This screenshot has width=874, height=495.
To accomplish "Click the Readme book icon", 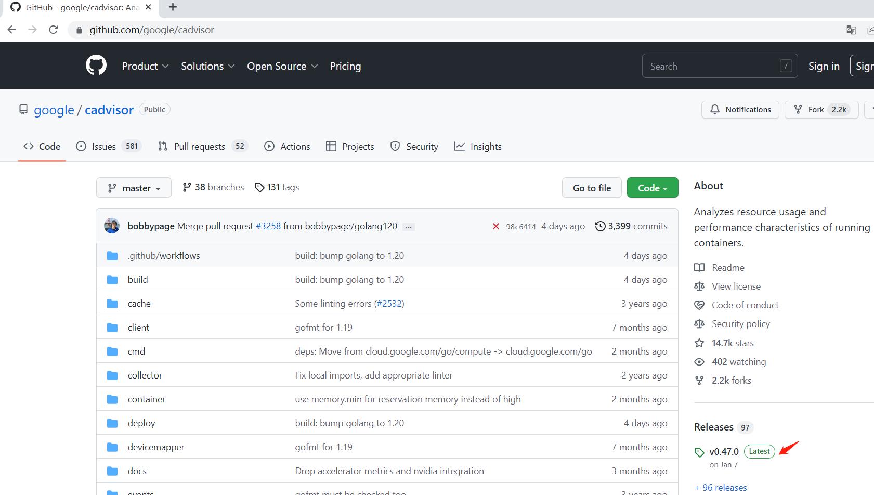I will click(x=699, y=268).
